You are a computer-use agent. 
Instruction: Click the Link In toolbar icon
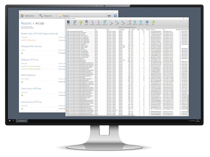coord(117,22)
